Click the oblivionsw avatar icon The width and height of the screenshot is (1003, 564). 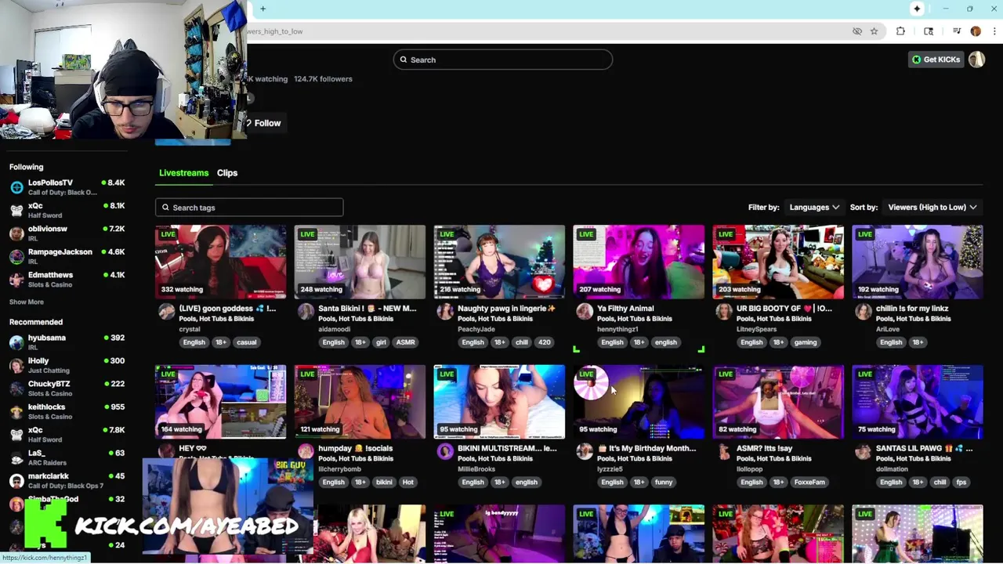[x=16, y=233]
